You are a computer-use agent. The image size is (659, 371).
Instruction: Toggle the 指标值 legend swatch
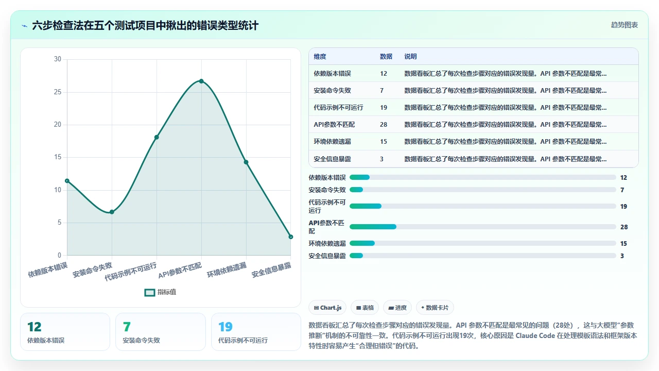[x=150, y=292]
